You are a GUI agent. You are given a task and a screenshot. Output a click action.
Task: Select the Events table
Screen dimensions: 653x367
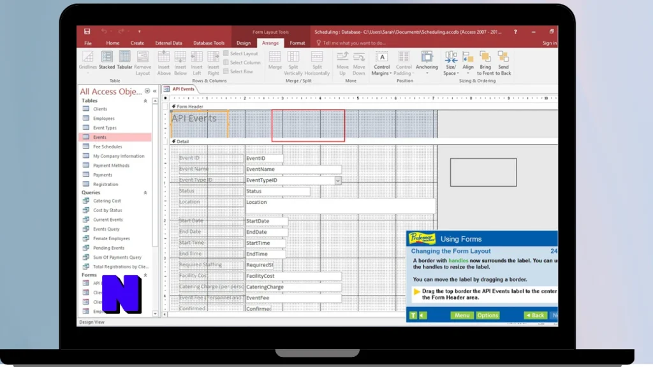(115, 138)
